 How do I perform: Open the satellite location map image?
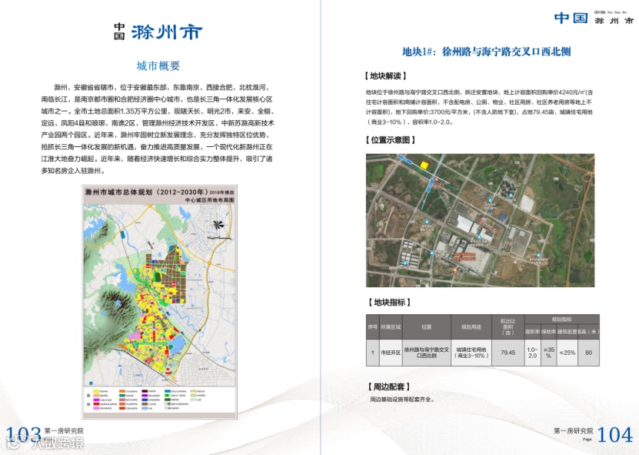[x=480, y=220]
